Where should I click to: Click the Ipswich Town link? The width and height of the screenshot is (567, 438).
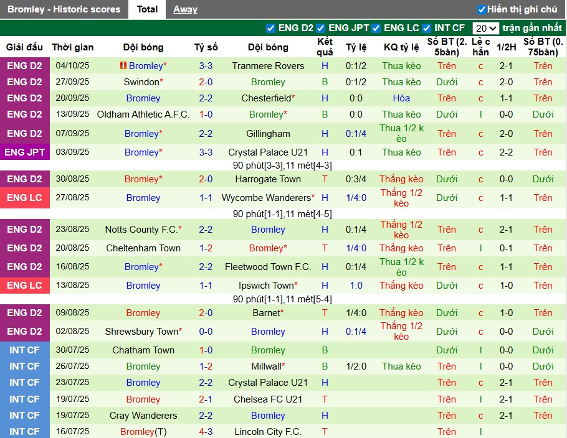coord(265,285)
